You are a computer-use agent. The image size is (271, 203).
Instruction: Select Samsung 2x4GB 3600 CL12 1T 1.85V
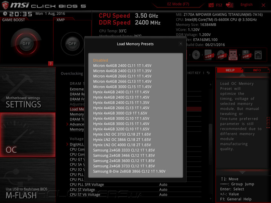(x=124, y=161)
